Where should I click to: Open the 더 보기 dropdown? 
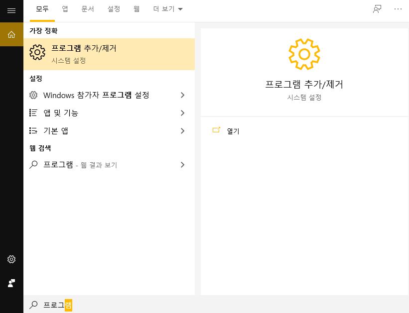[x=168, y=9]
